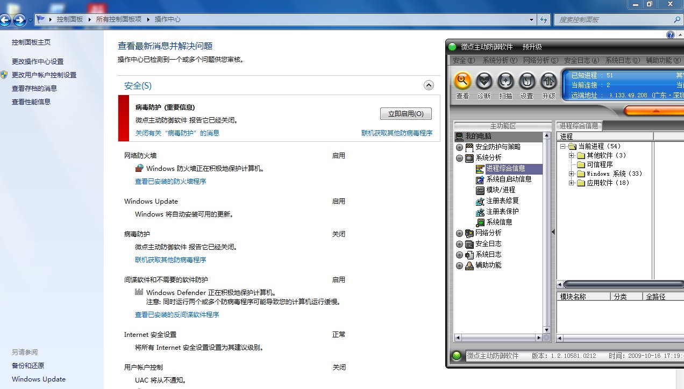Screen dimensions: 684x389
Task: Switch to the 进程综合信息 tab
Action: pos(579,126)
